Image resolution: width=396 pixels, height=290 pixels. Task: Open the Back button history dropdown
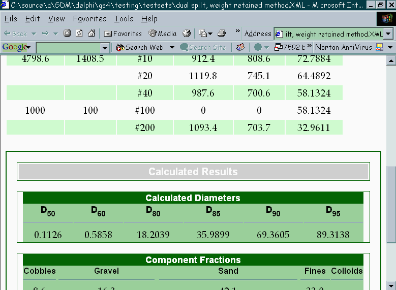[x=34, y=34]
